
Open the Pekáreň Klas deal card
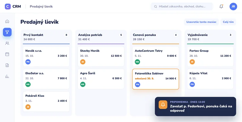click(x=46, y=102)
